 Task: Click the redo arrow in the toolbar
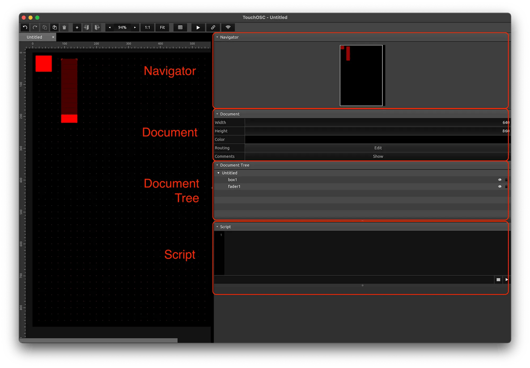click(35, 27)
